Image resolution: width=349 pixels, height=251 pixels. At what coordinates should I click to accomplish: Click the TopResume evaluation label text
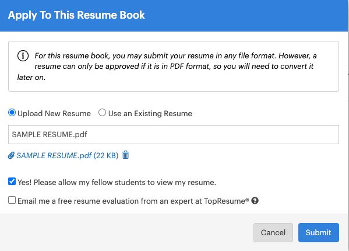tap(133, 201)
